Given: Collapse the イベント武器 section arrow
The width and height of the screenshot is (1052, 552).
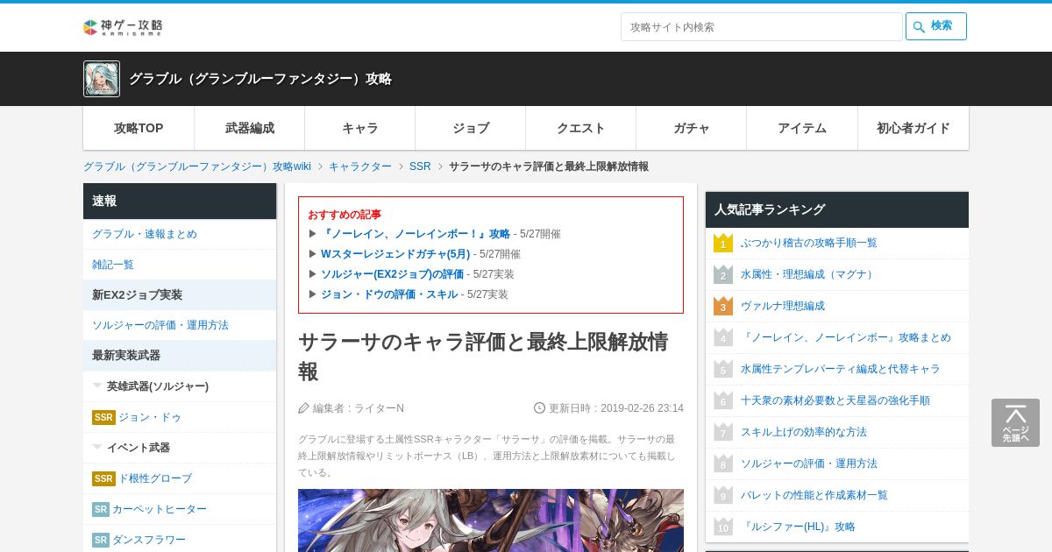Looking at the screenshot, I should (x=97, y=447).
